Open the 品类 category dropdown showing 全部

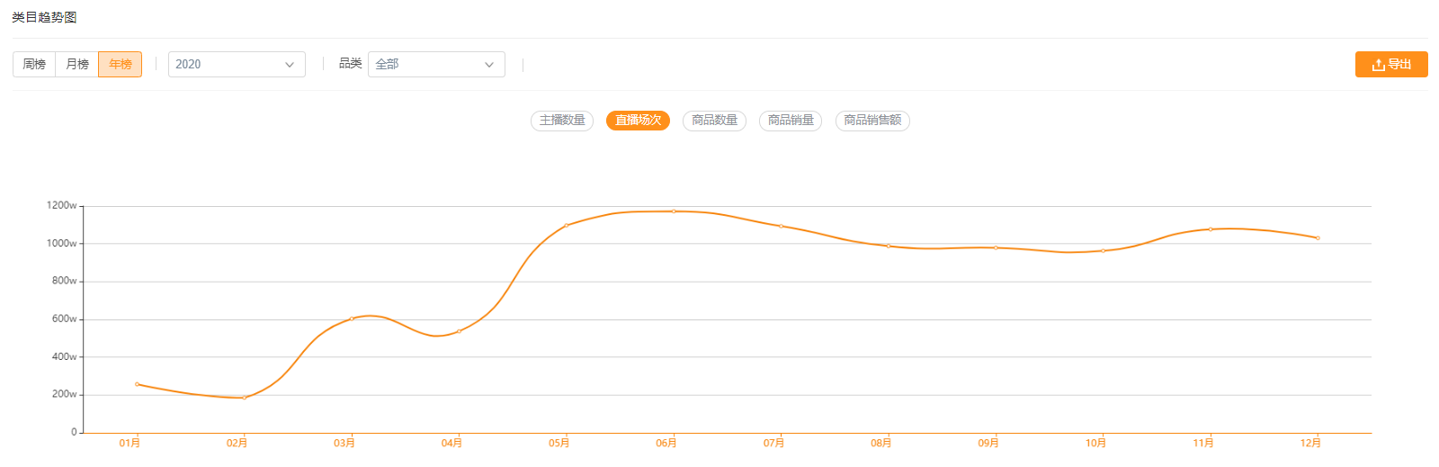click(x=435, y=65)
